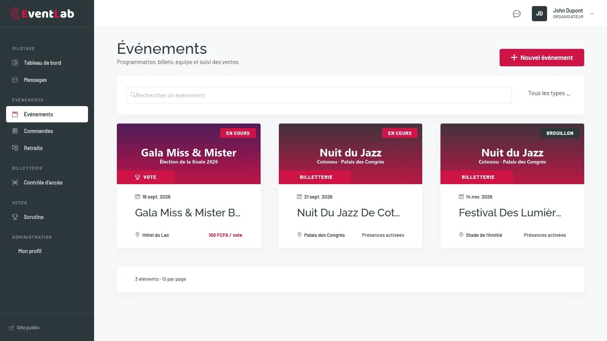607x341 pixels.
Task: Click the JD avatar badge
Action: click(x=539, y=14)
